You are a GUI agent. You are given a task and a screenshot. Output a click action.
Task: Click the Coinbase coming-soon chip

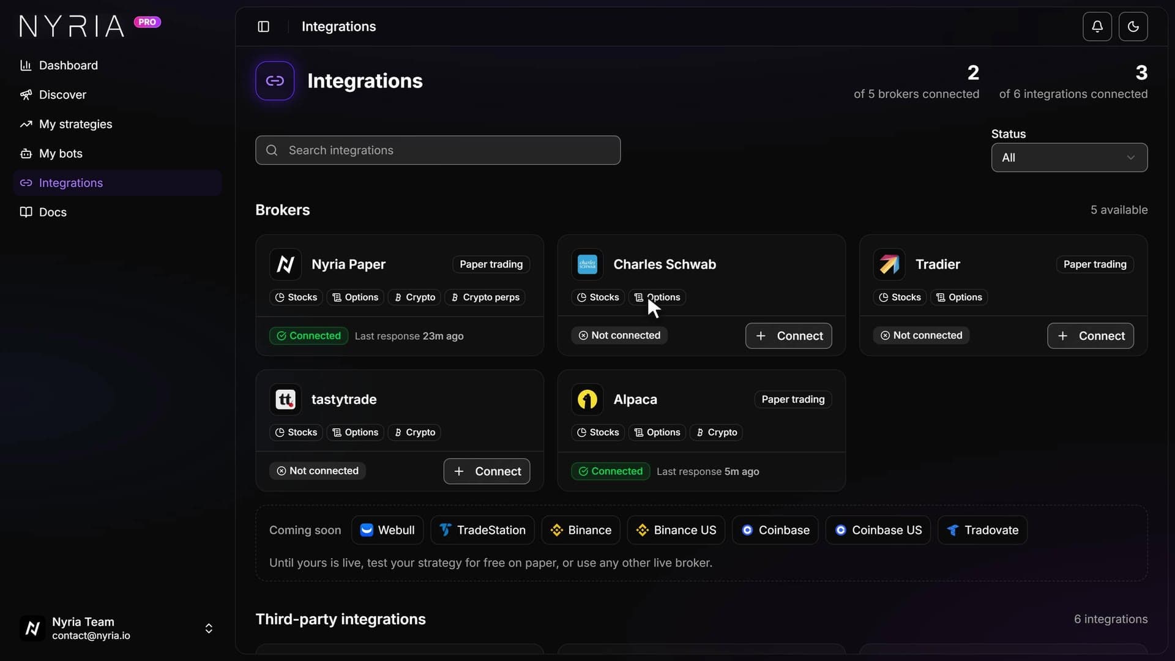[775, 530]
